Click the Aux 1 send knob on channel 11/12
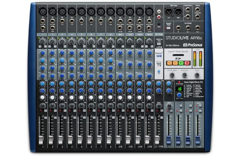The height and width of the screenshot is (156, 241). click(x=130, y=84)
